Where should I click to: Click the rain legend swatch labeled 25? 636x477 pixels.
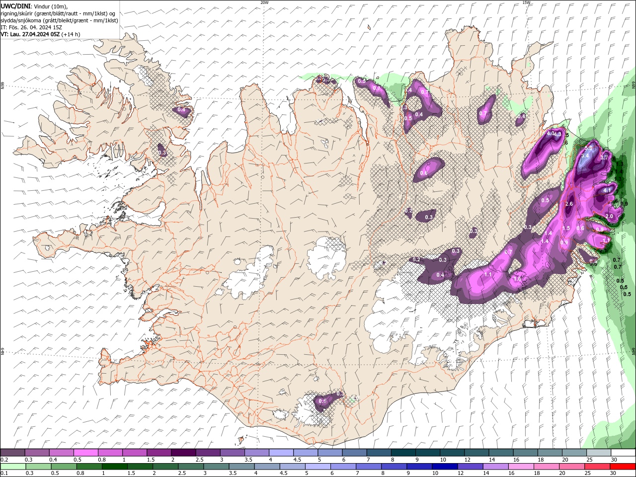coord(598,467)
